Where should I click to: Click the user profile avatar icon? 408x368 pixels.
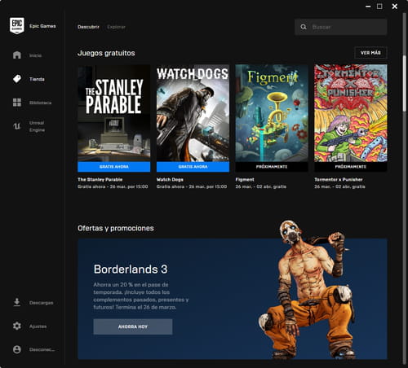(17, 349)
